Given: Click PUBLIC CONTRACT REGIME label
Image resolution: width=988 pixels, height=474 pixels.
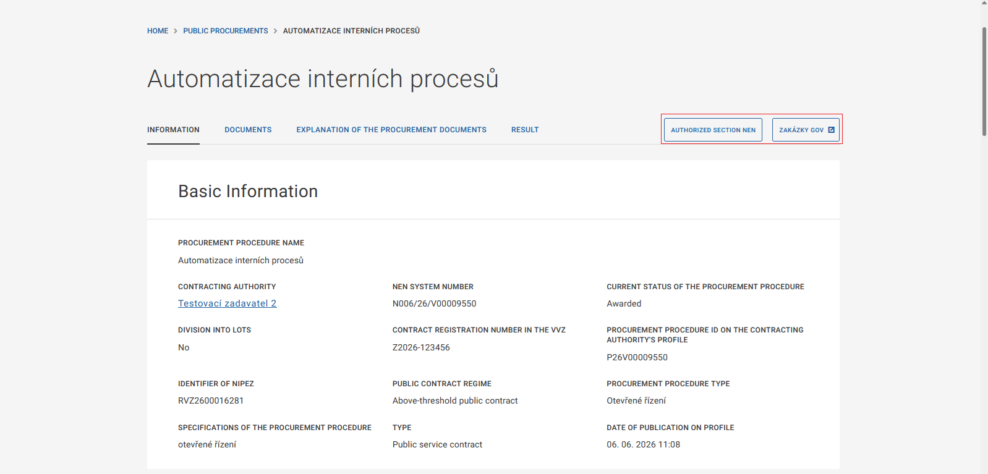Looking at the screenshot, I should point(442,384).
